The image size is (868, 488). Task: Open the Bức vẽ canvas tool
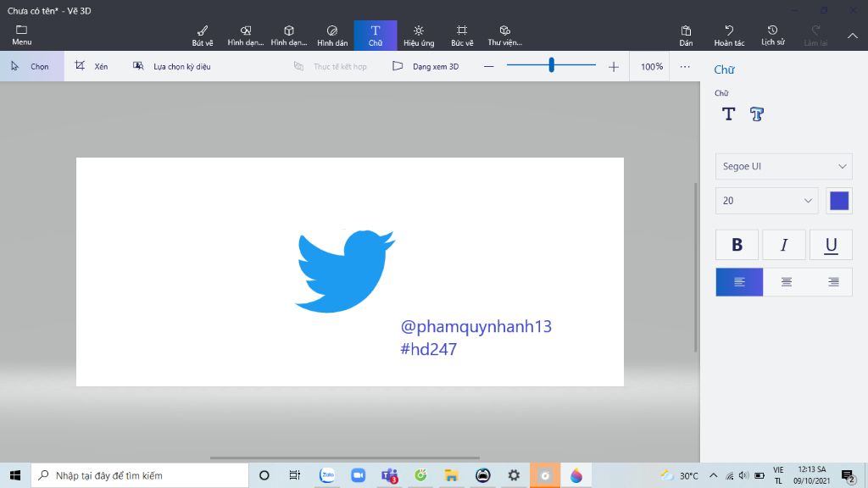[462, 36]
